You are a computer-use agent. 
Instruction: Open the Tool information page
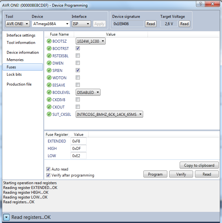click(x=21, y=43)
